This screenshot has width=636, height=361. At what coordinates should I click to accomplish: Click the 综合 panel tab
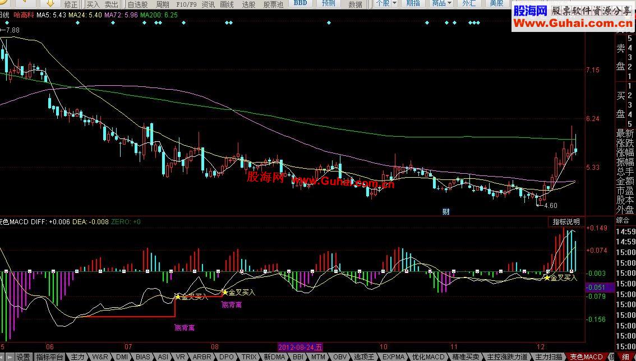[x=623, y=220]
